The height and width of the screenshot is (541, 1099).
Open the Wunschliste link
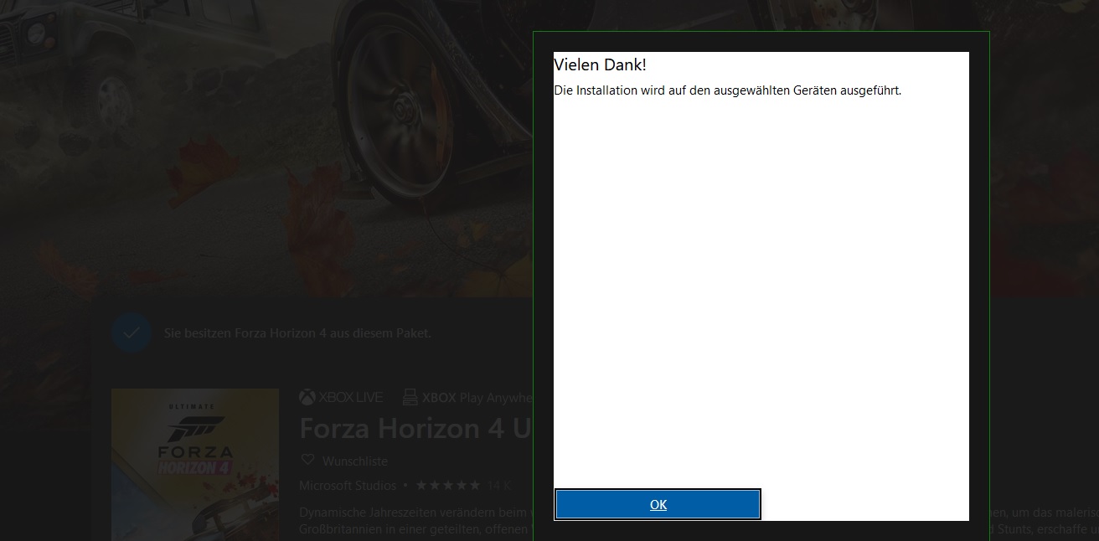click(x=354, y=461)
